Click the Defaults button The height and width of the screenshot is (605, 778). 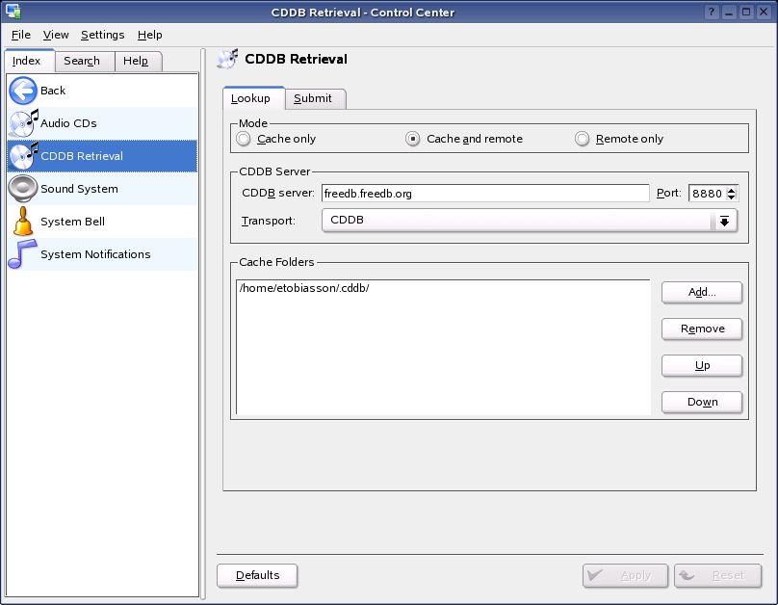point(257,576)
